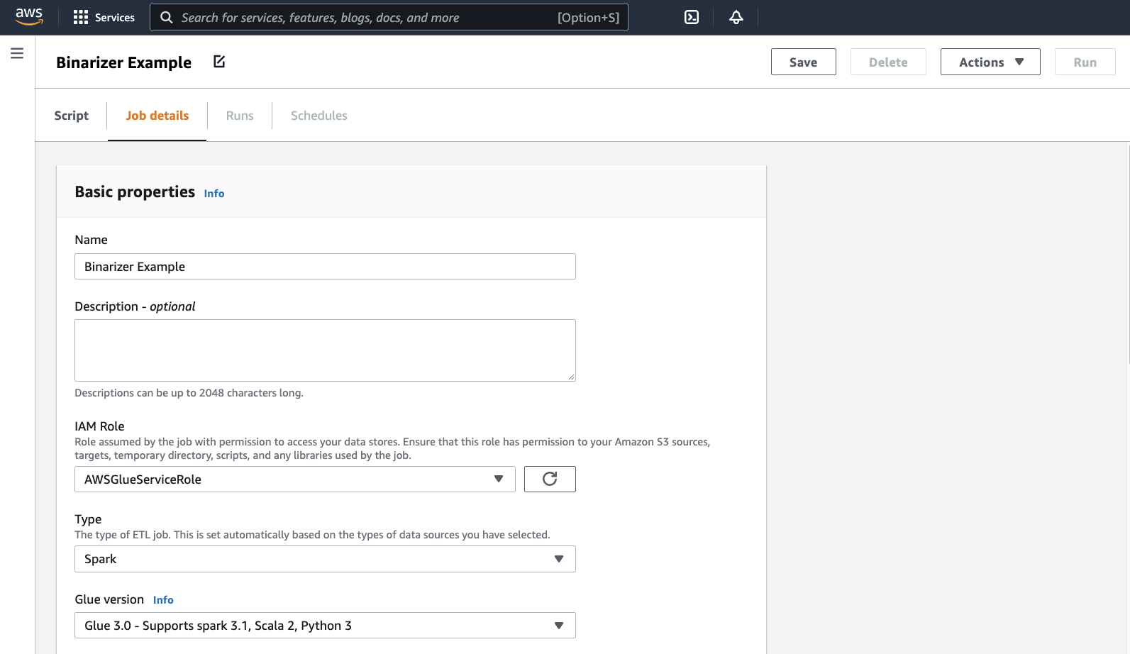Open the IAM Role dropdown
1130x654 pixels.
coord(294,480)
